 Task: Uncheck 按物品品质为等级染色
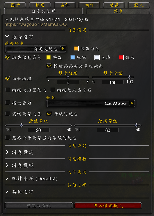(49, 66)
